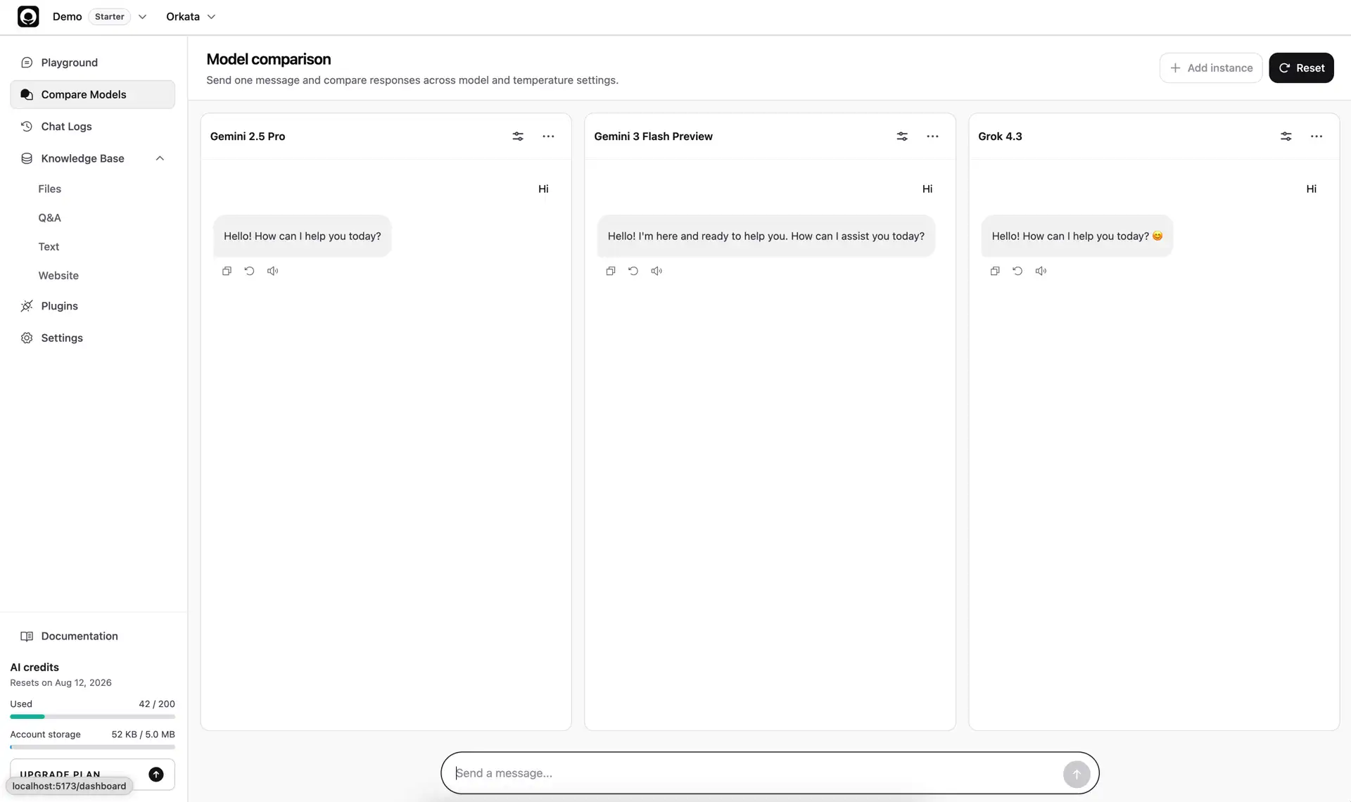Open Plugins page
The height and width of the screenshot is (802, 1351).
pyautogui.click(x=92, y=306)
